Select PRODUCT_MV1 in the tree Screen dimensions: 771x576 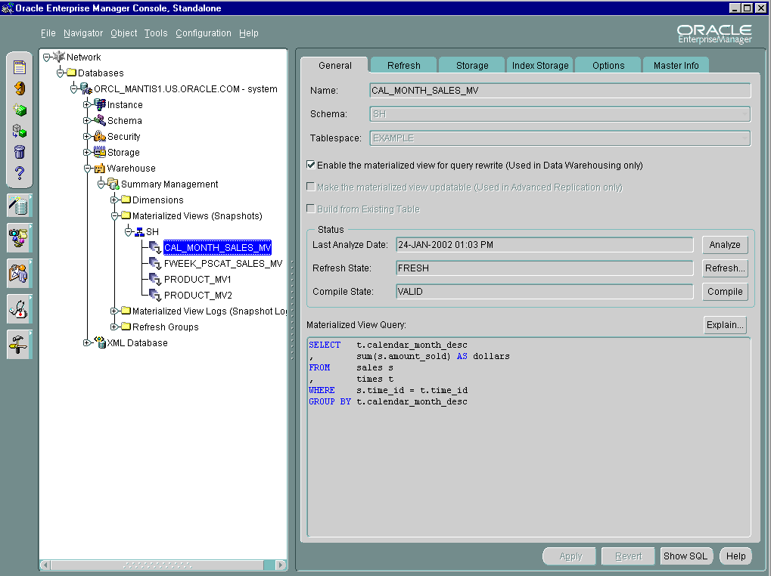click(x=197, y=280)
